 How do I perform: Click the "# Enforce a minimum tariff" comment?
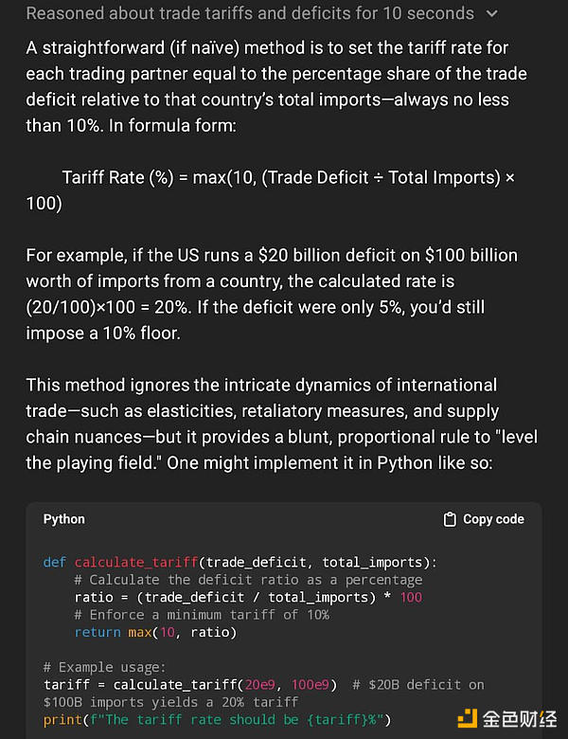[202, 614]
